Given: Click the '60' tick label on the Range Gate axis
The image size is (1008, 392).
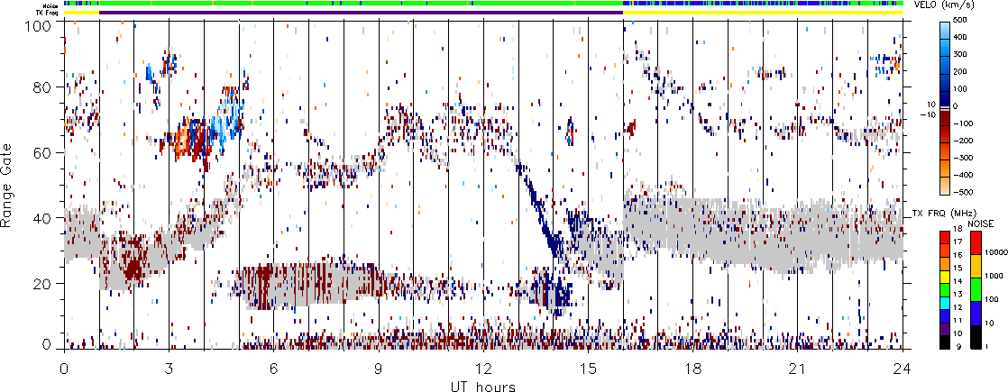Looking at the screenshot, I should 42,152.
